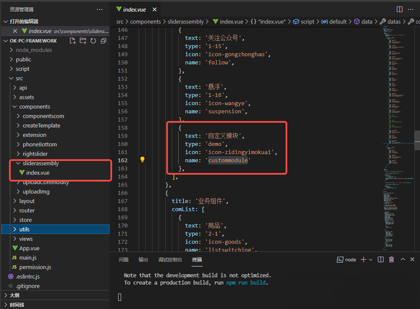Image resolution: width=420 pixels, height=309 pixels.
Task: Open the terminal launch profile dropdown
Action: pos(371,260)
